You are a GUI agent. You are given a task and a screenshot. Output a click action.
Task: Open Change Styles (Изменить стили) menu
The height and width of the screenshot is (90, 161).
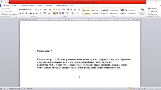point(143,11)
